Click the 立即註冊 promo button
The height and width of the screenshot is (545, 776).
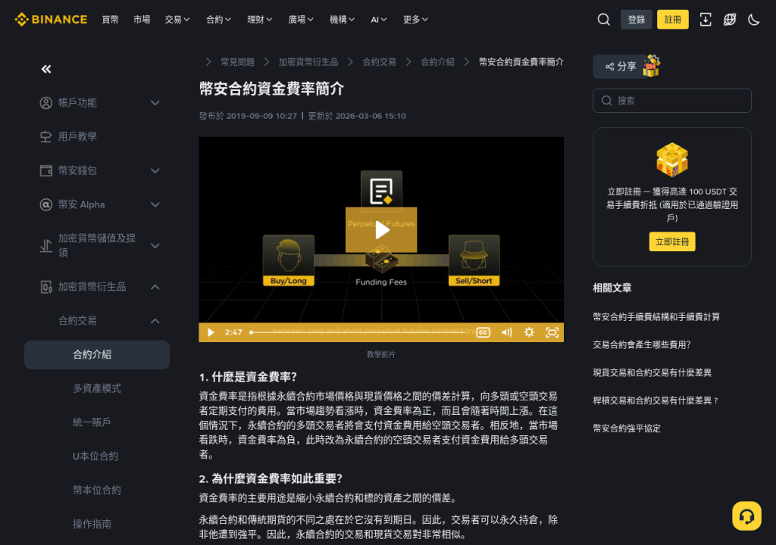pos(672,241)
